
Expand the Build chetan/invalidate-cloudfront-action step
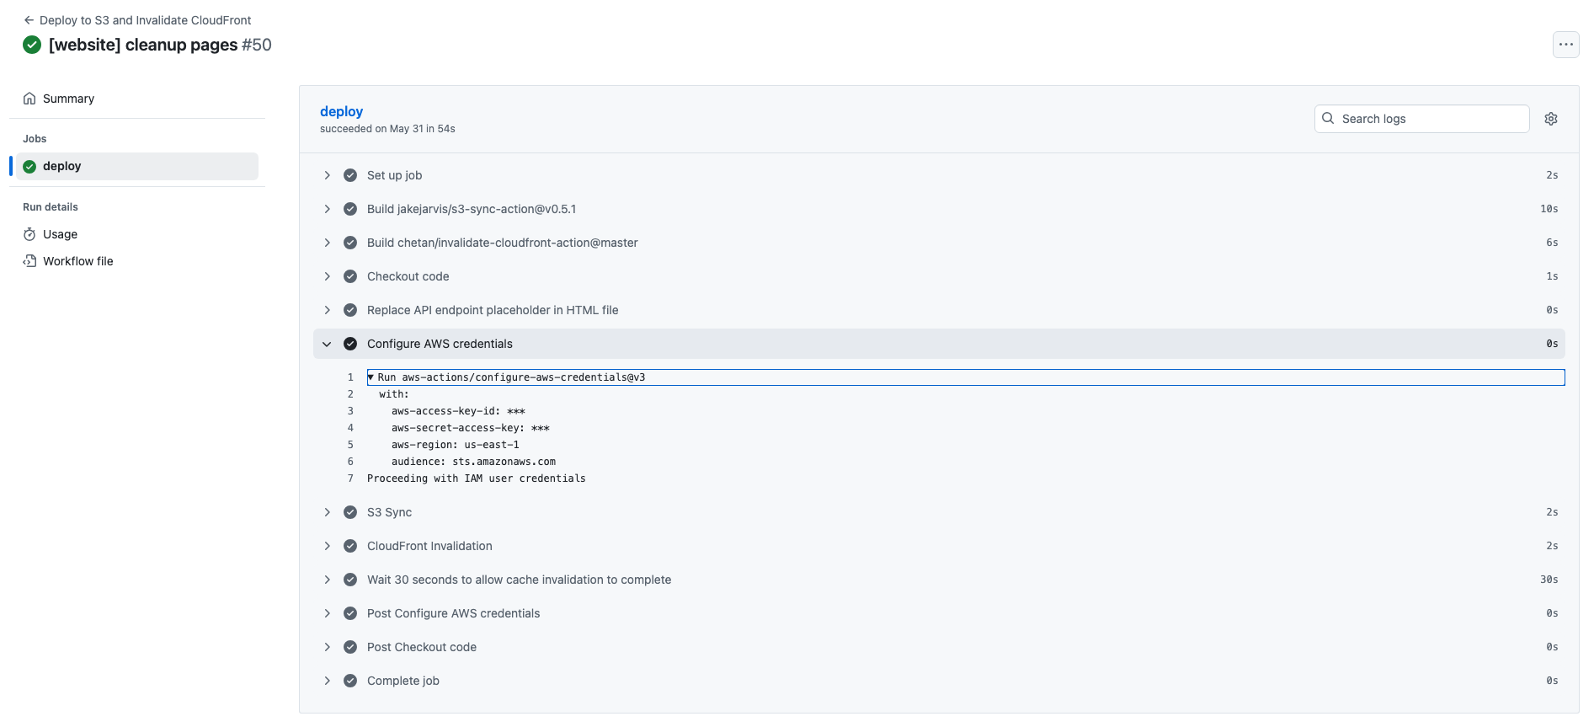tap(939, 243)
